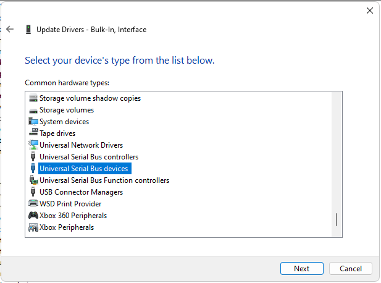Choose Xbox Peripherals from the list
The height and width of the screenshot is (283, 381).
[67, 227]
